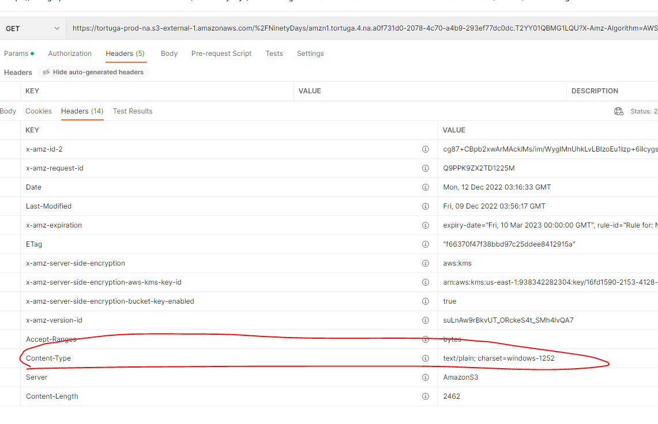The height and width of the screenshot is (424, 658).
Task: Click the info icon next to the Server header
Action: tap(426, 377)
